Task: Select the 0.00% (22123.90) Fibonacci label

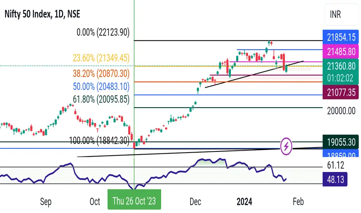Action: 103,32
